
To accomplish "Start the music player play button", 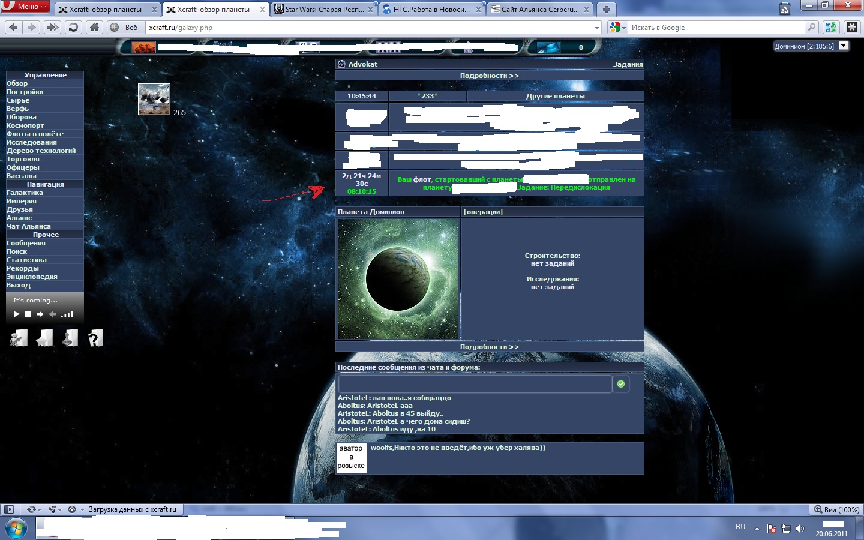I will click(x=16, y=314).
